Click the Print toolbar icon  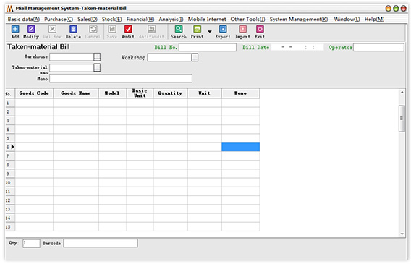(x=197, y=29)
